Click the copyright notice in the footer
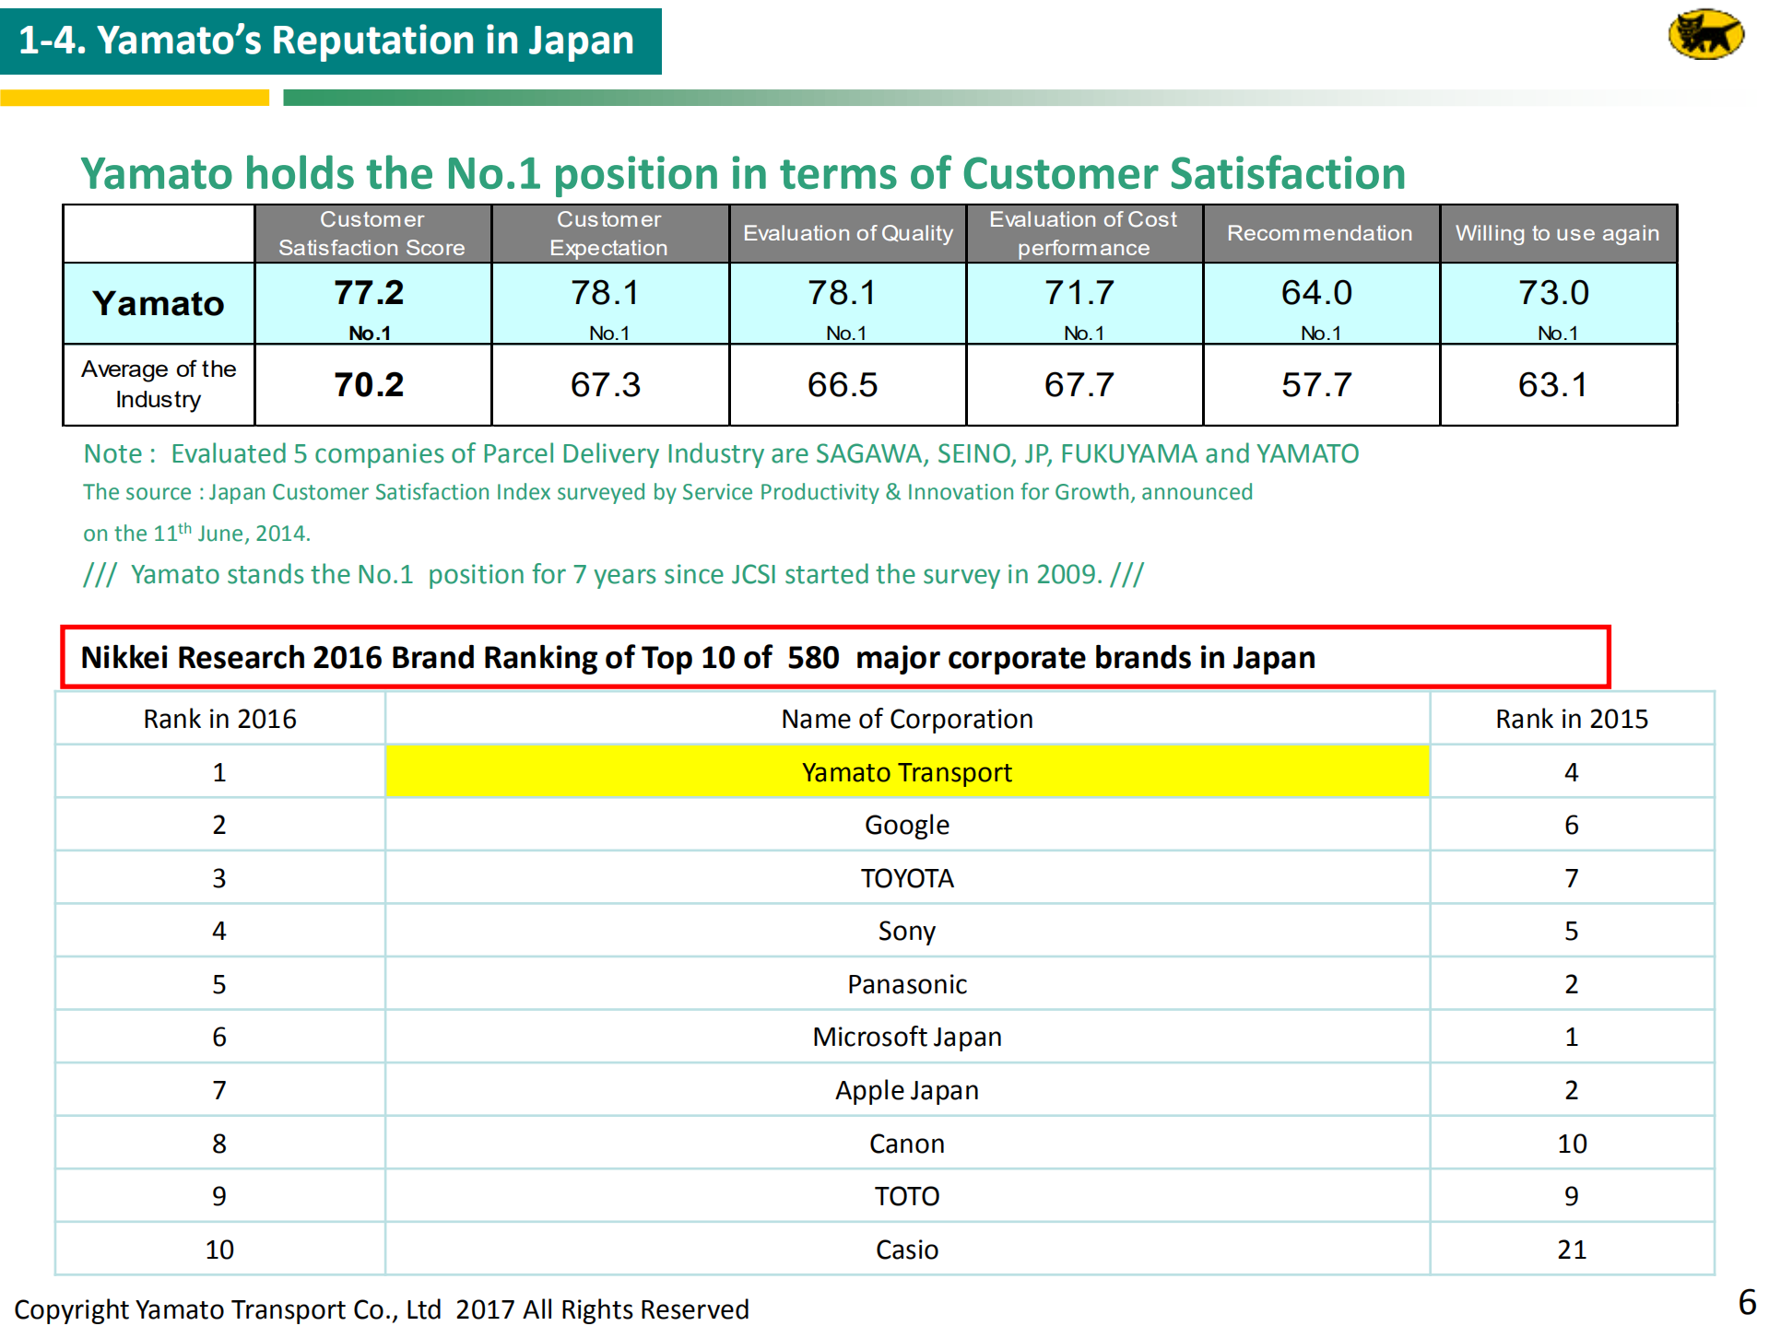Screen dimensions: 1769x1326 coord(381,1308)
